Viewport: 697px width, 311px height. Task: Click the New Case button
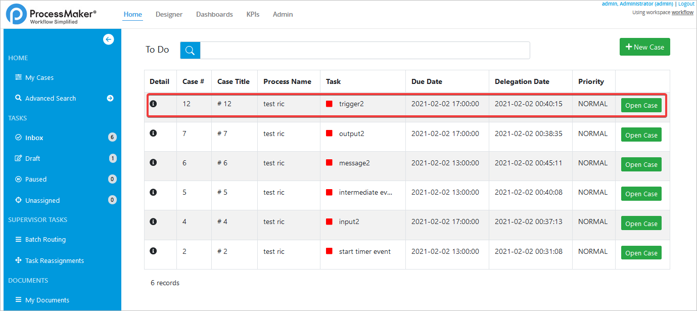(644, 47)
